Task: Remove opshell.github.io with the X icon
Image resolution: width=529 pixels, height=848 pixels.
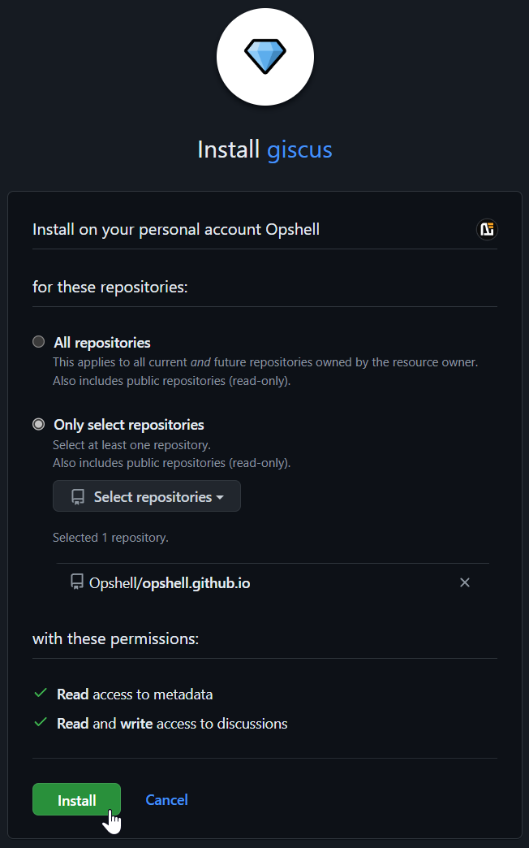Action: [465, 582]
